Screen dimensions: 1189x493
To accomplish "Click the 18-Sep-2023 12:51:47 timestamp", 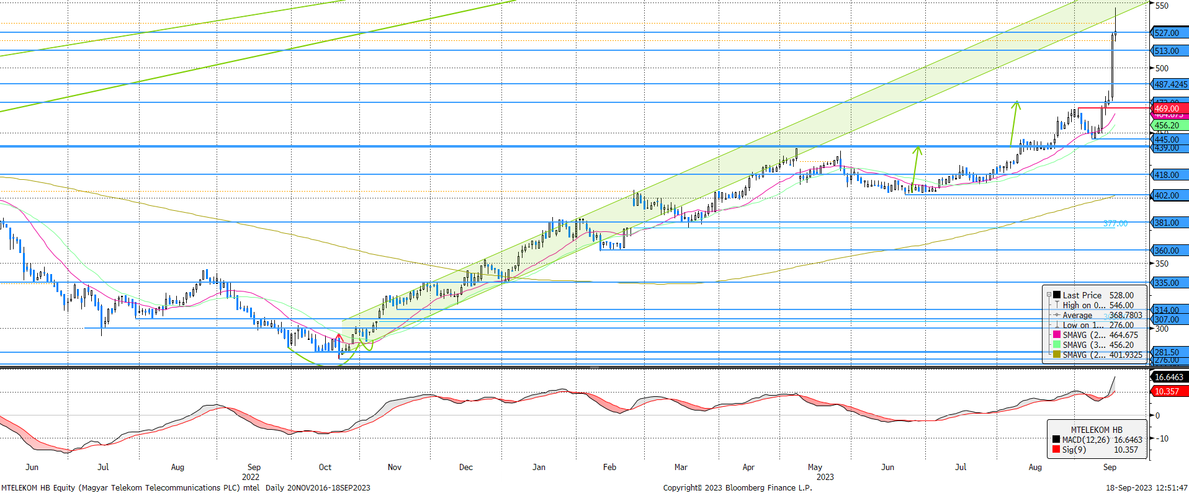I will [1147, 487].
